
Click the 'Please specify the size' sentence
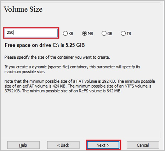coord(57,57)
